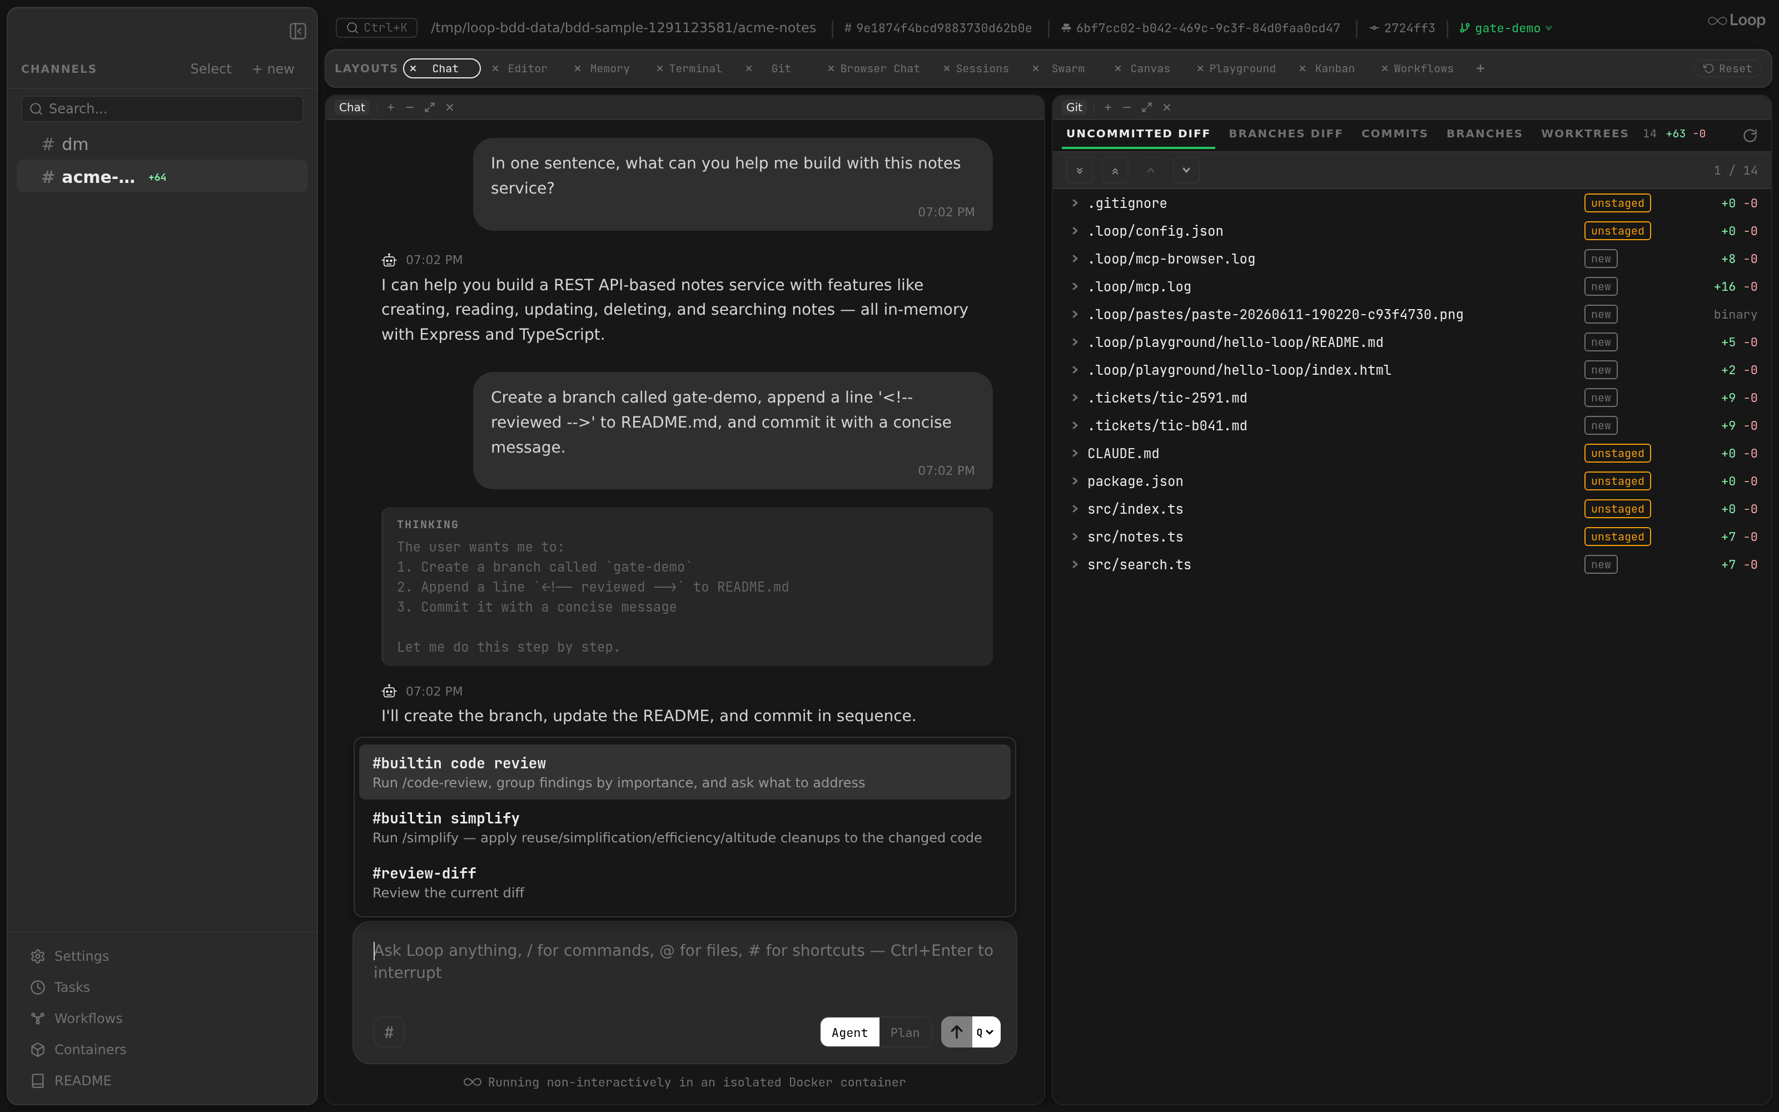The height and width of the screenshot is (1112, 1779).
Task: Open the send options Q dropdown
Action: point(986,1032)
